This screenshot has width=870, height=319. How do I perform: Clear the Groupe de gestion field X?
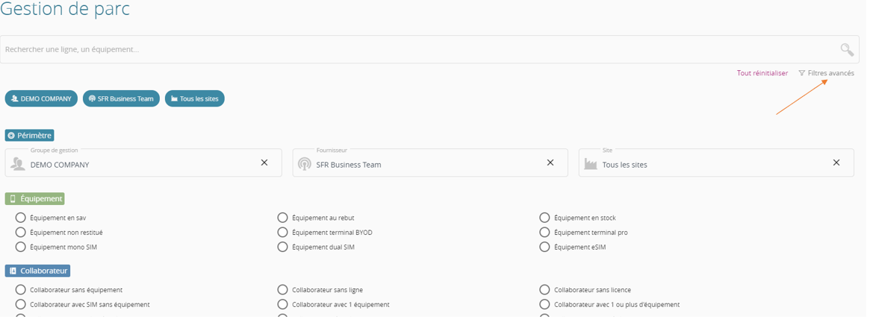pos(264,162)
